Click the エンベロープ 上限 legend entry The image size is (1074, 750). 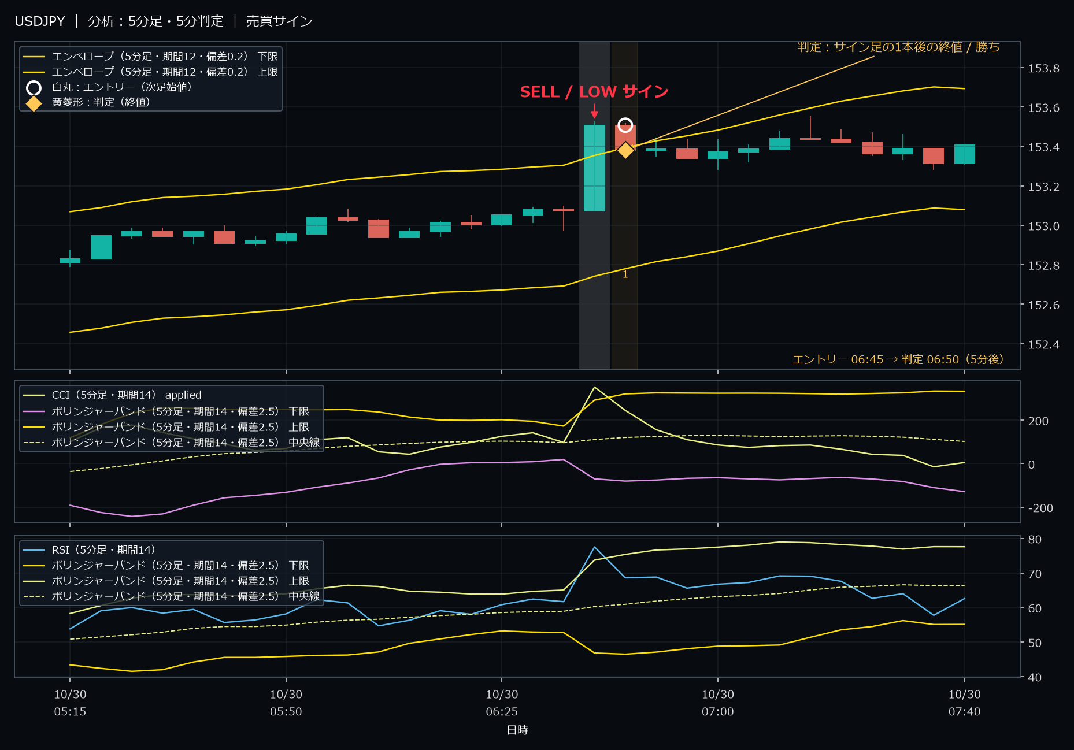coord(150,72)
